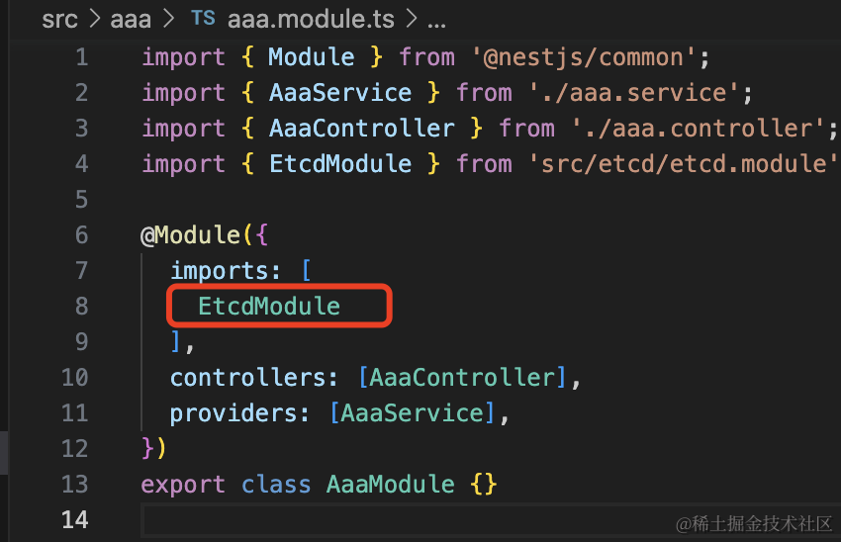The width and height of the screenshot is (841, 542).
Task: Click aaa.module.ts in the breadcrumb
Action: [x=313, y=18]
